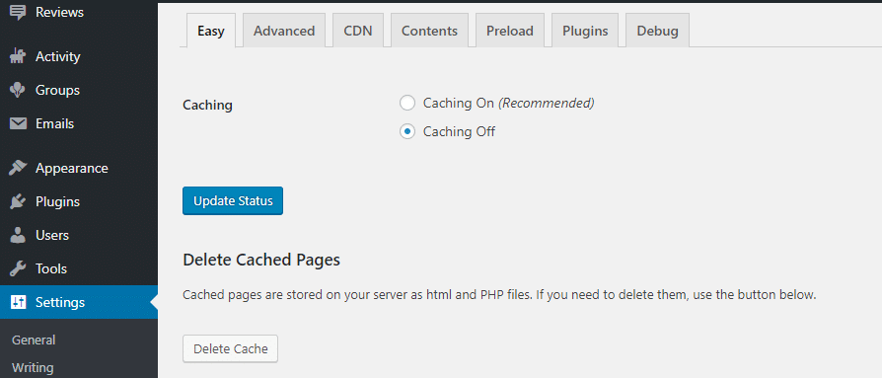Click the Delete Cache button
This screenshot has height=378, width=882.
click(x=231, y=348)
